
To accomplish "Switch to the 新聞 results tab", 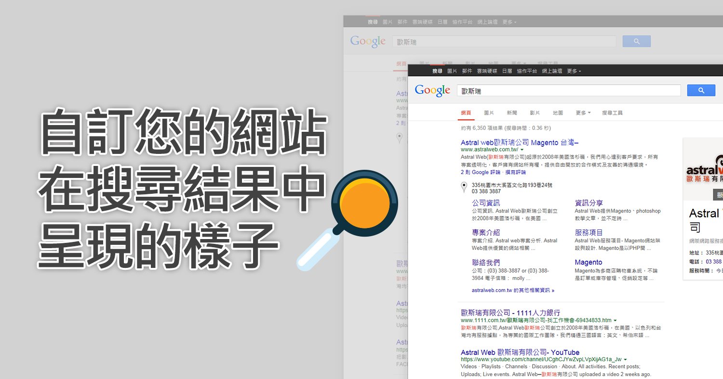I will [512, 113].
